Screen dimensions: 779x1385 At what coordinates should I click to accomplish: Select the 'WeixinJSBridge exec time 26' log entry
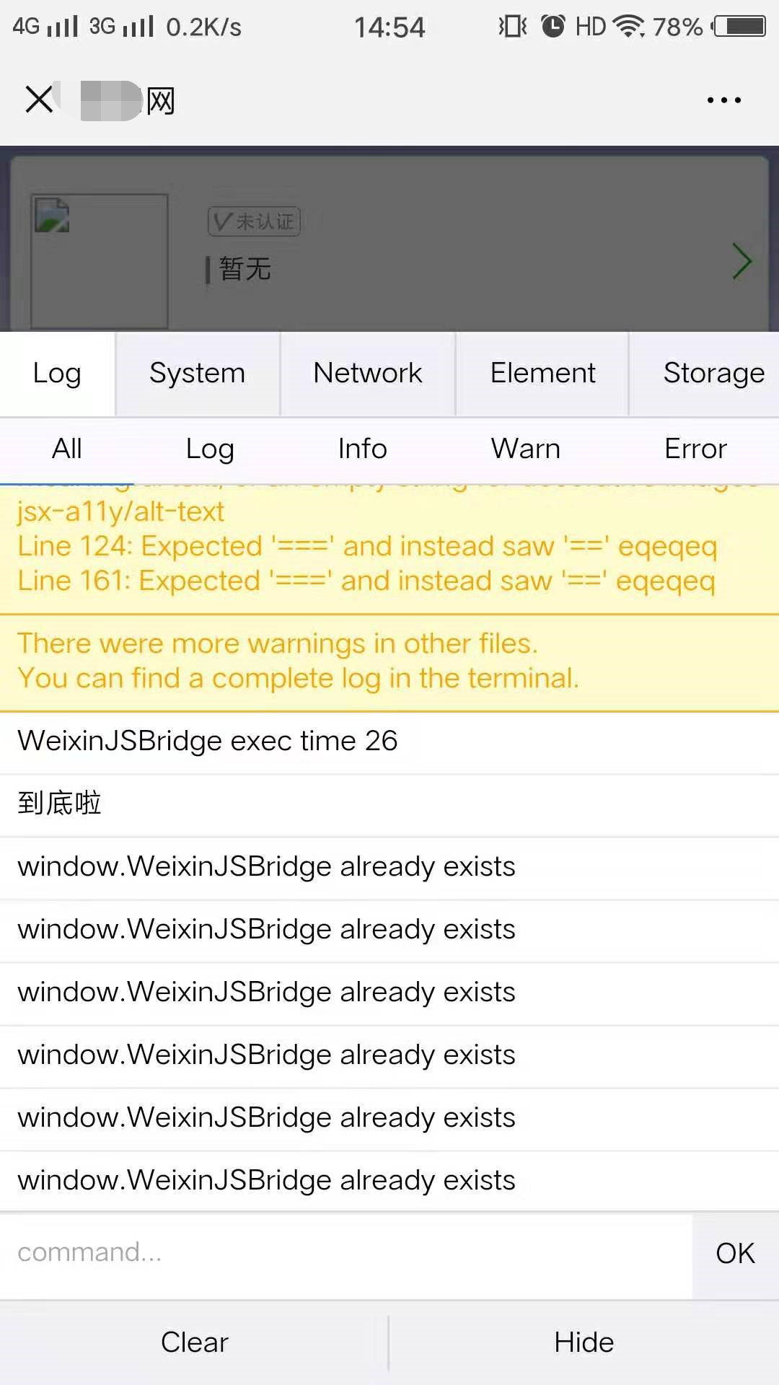pos(389,742)
